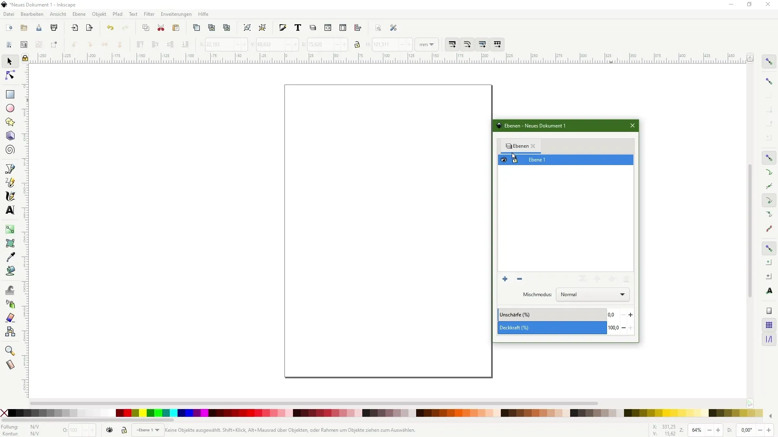Toggle lock on Ebene 1 layer
The image size is (778, 437).
(515, 160)
